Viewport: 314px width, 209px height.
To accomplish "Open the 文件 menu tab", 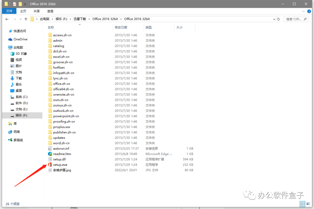I will coord(9,11).
